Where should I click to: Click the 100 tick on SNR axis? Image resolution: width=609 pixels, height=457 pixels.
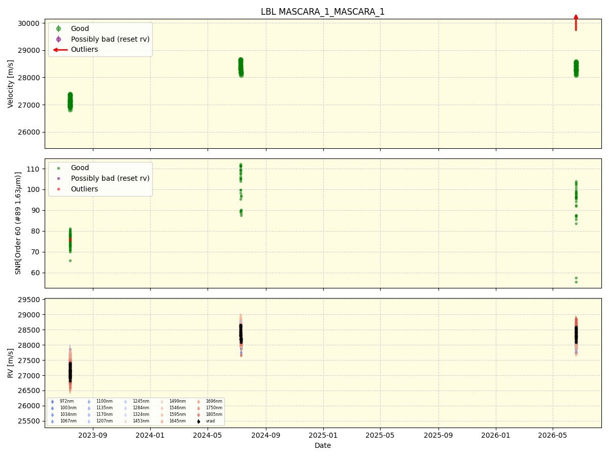coord(34,189)
